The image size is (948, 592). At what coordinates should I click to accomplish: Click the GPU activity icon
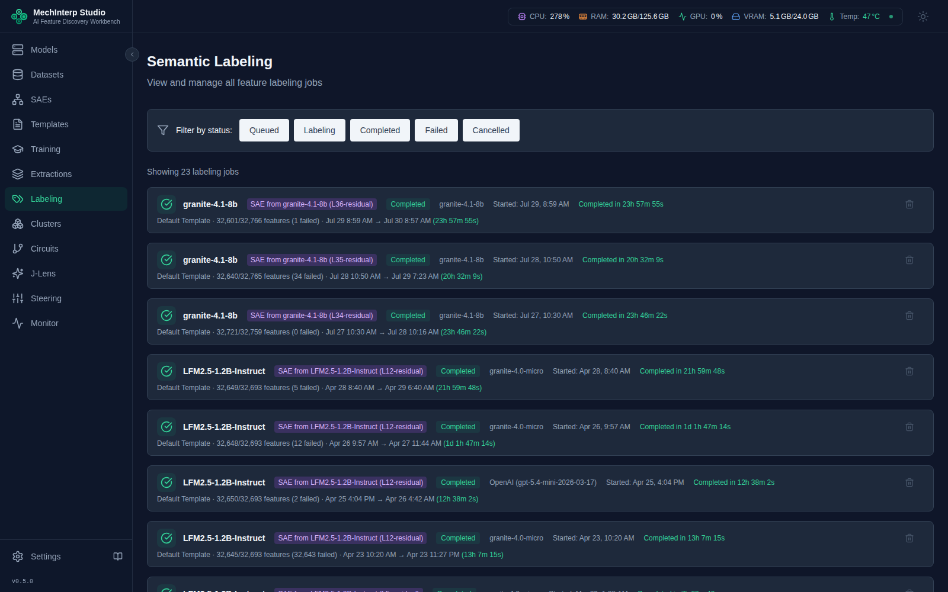click(x=683, y=17)
